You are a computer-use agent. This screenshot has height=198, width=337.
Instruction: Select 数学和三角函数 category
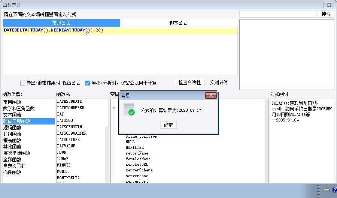coord(28,108)
